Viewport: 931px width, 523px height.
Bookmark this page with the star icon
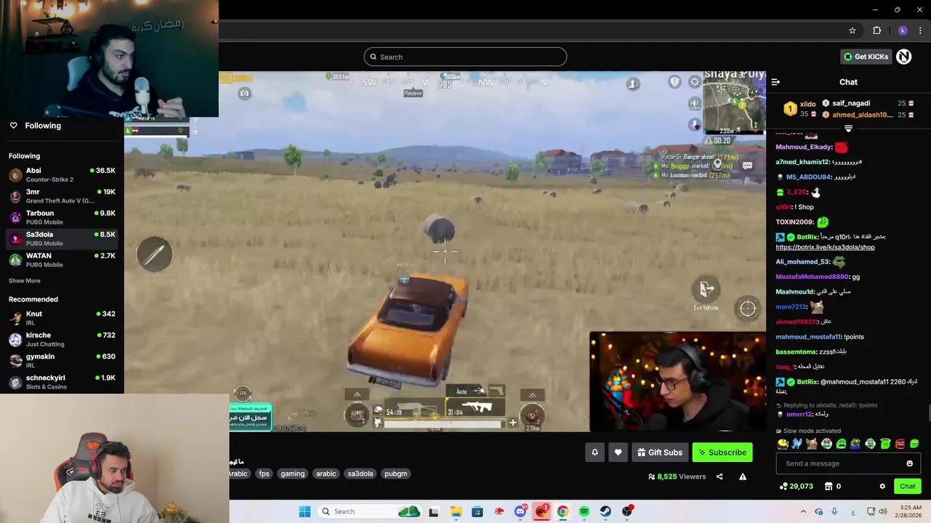pos(852,31)
